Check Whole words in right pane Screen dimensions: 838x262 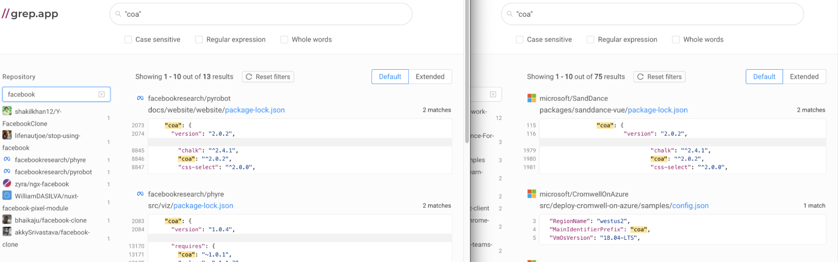click(676, 40)
